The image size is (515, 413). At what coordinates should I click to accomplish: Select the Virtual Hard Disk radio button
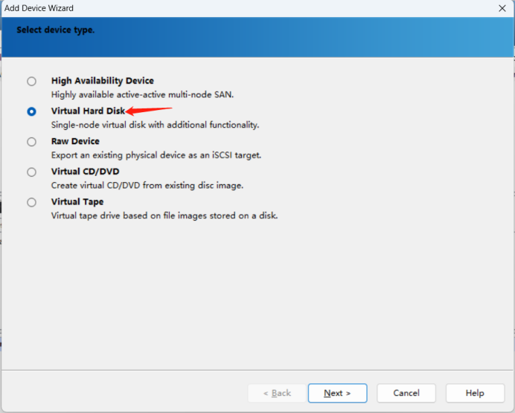click(31, 111)
